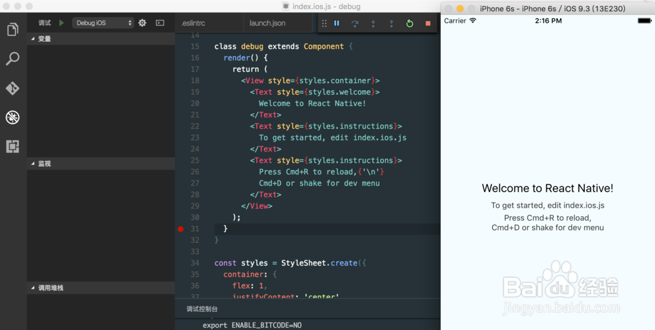The width and height of the screenshot is (655, 330).
Task: Open the Extensions view in activity bar
Action: tap(12, 146)
